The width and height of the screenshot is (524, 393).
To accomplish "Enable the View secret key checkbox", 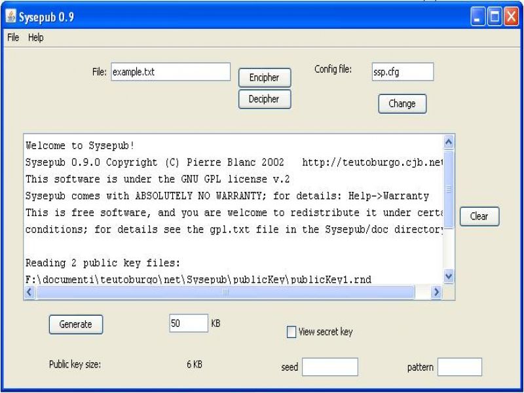I will coord(291,332).
